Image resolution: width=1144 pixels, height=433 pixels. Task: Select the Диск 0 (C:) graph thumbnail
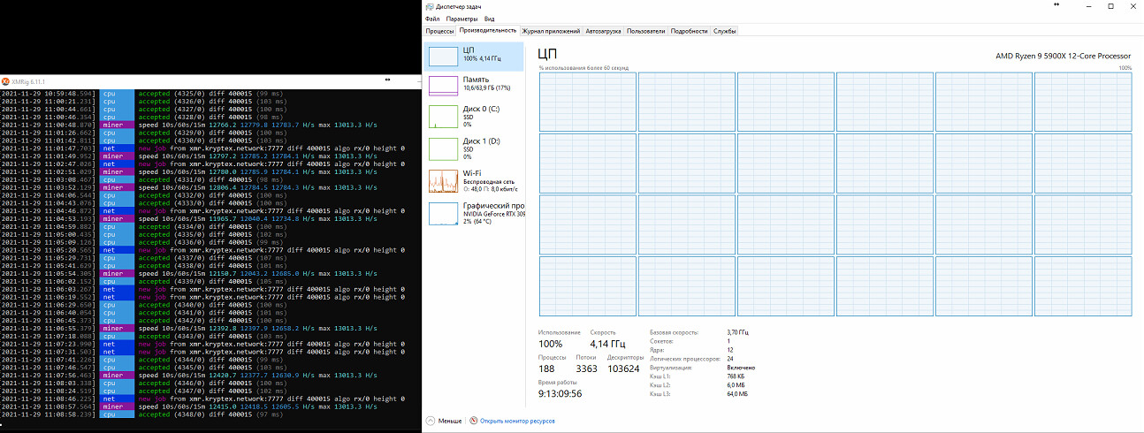[443, 116]
